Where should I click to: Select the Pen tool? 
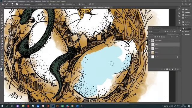click(x=2, y=49)
